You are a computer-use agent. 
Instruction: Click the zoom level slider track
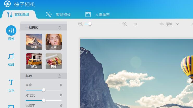coord(102,24)
